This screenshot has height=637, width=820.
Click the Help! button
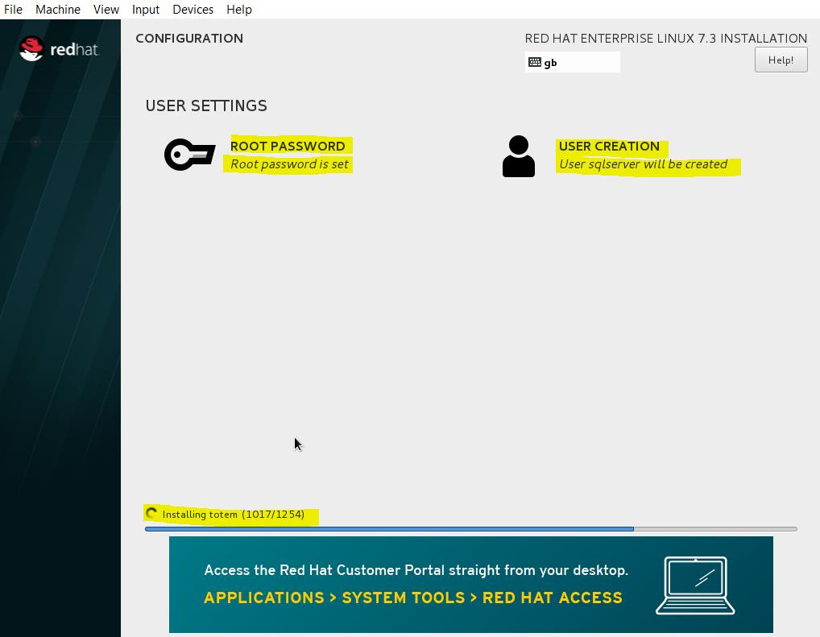pyautogui.click(x=781, y=60)
